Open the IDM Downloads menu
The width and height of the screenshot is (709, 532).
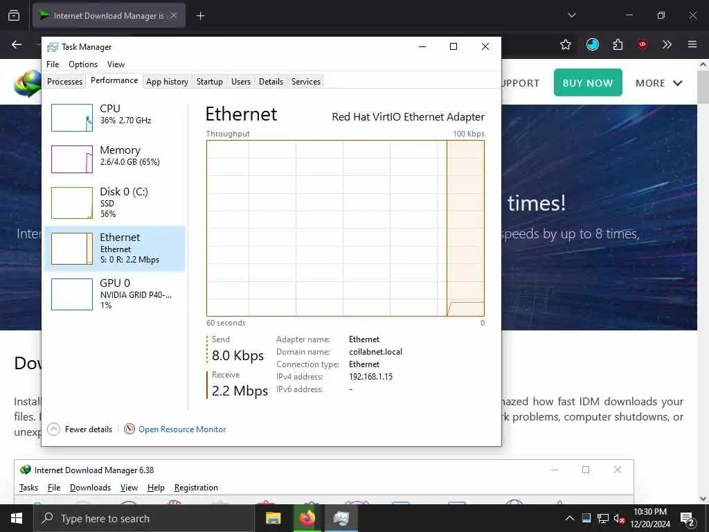90,487
